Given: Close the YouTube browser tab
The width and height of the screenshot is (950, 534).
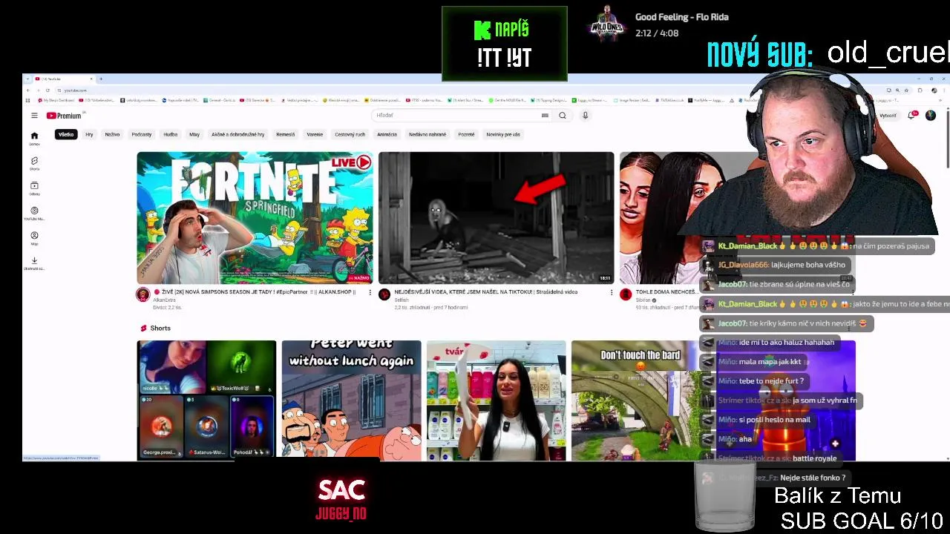Looking at the screenshot, I should (91, 79).
